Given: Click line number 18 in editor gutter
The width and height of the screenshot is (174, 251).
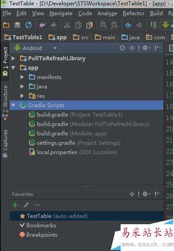Looking at the screenshot, I should click(x=169, y=106).
